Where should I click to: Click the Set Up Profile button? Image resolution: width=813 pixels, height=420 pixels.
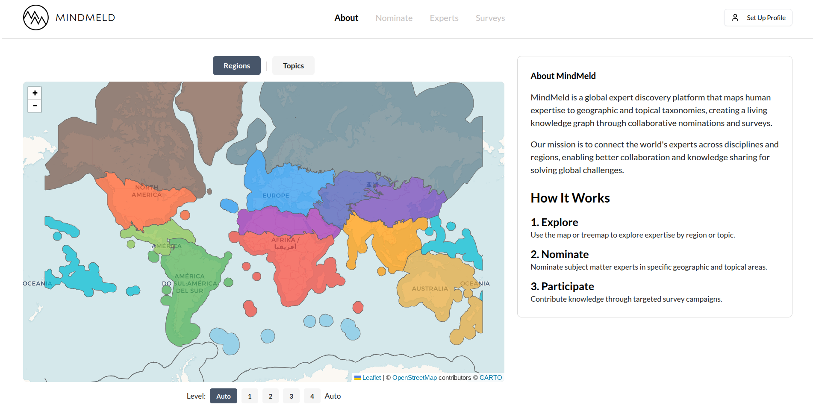click(758, 18)
